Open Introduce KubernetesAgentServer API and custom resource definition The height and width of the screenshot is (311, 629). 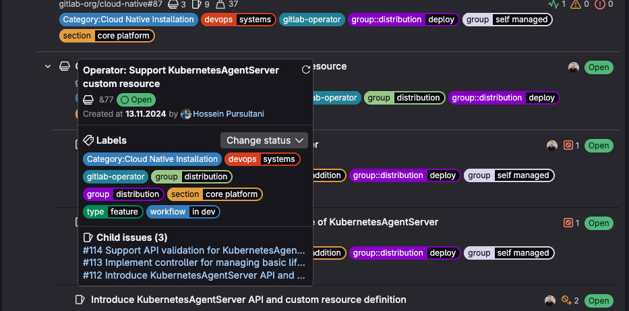[x=248, y=300]
